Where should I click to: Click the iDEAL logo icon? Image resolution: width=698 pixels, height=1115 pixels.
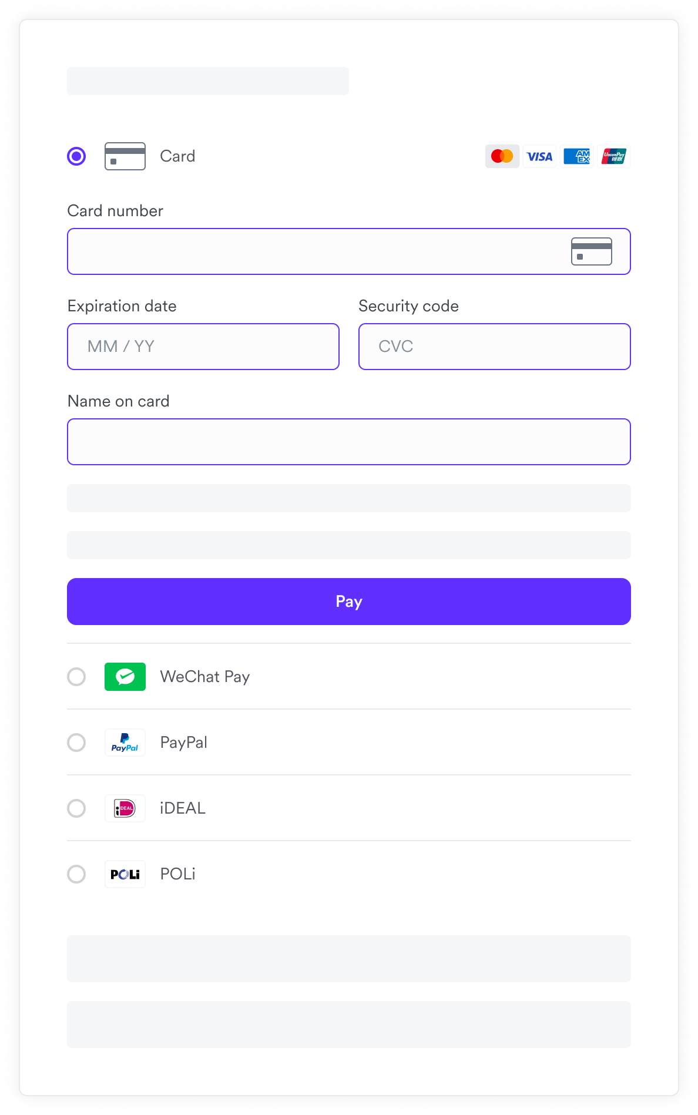pyautogui.click(x=125, y=808)
